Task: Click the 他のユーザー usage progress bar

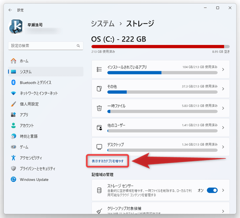Action: [162, 131]
